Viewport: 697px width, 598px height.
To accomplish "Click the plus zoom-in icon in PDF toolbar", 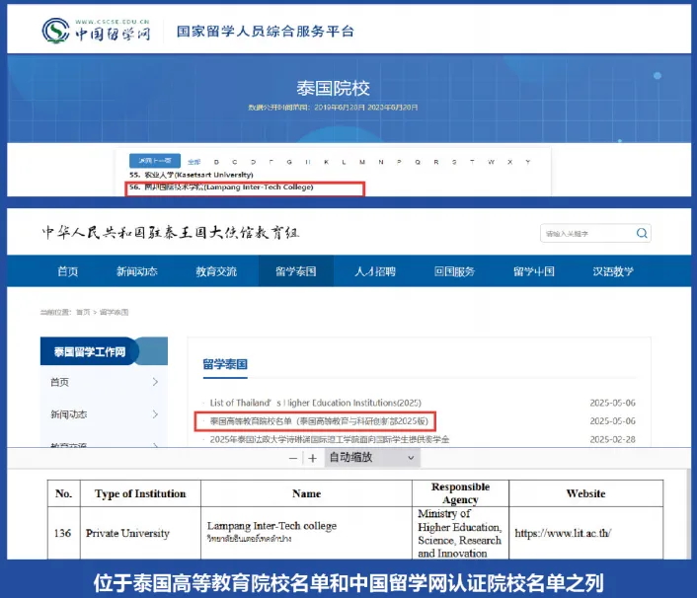I will click(313, 458).
